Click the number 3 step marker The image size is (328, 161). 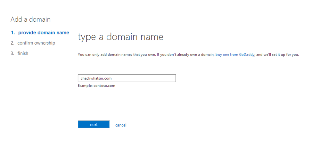coord(12,53)
